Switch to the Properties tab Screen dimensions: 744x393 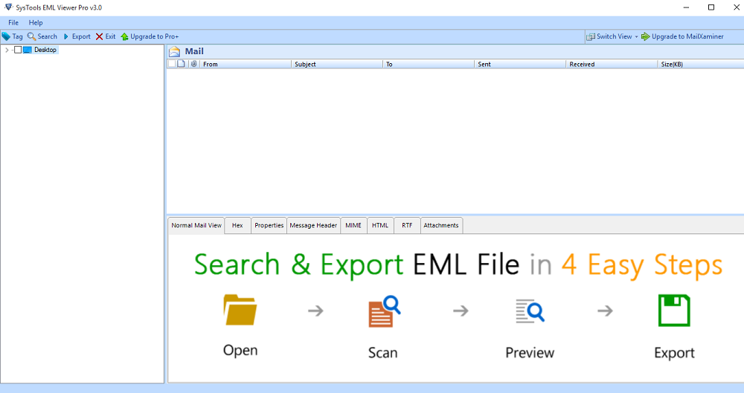pos(269,225)
